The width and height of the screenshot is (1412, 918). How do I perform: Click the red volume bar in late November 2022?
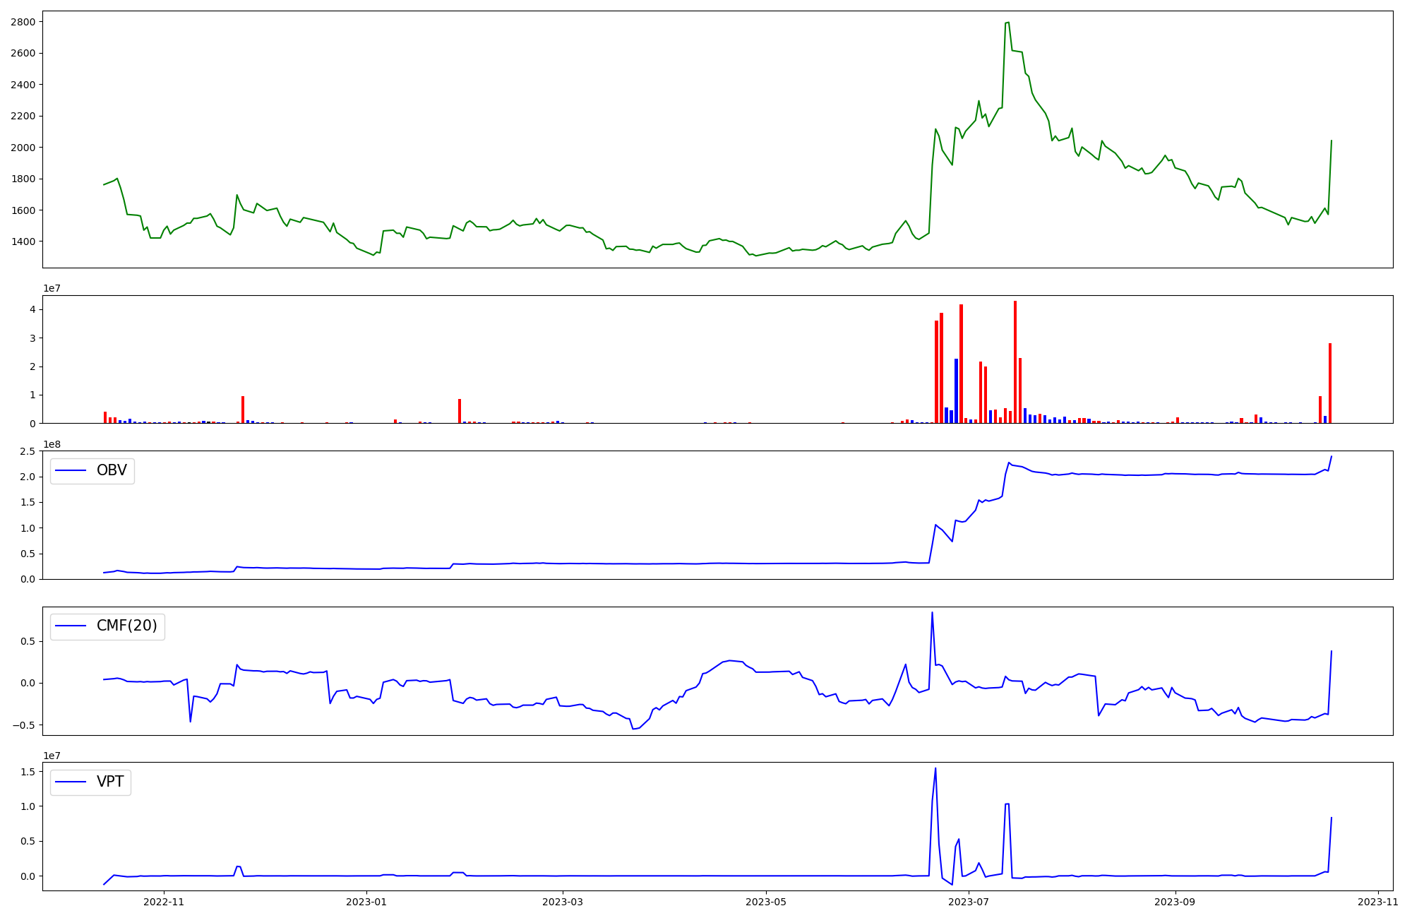coord(243,410)
